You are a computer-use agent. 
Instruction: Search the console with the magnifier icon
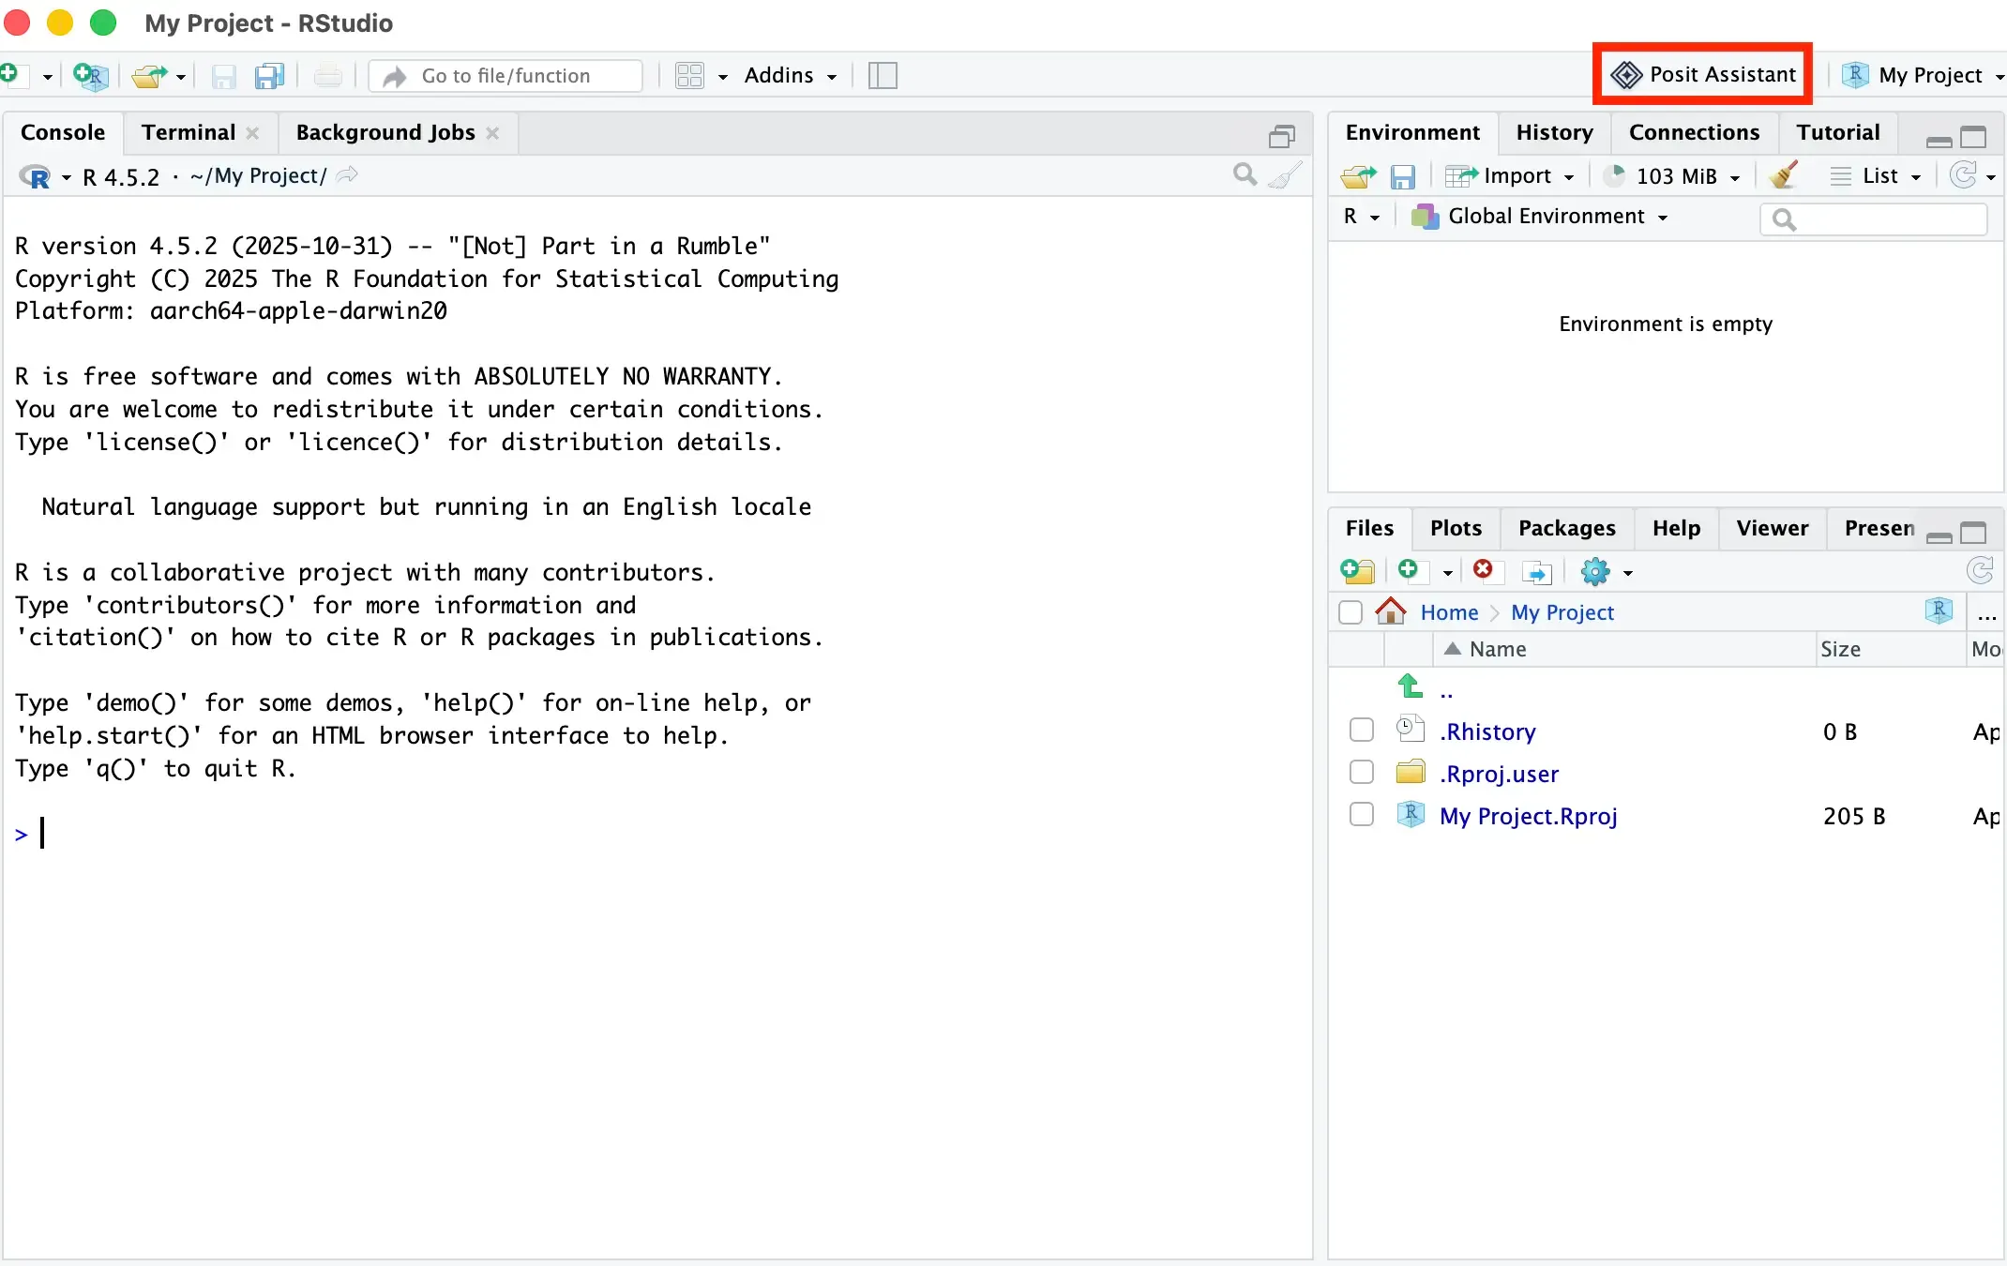1245,174
